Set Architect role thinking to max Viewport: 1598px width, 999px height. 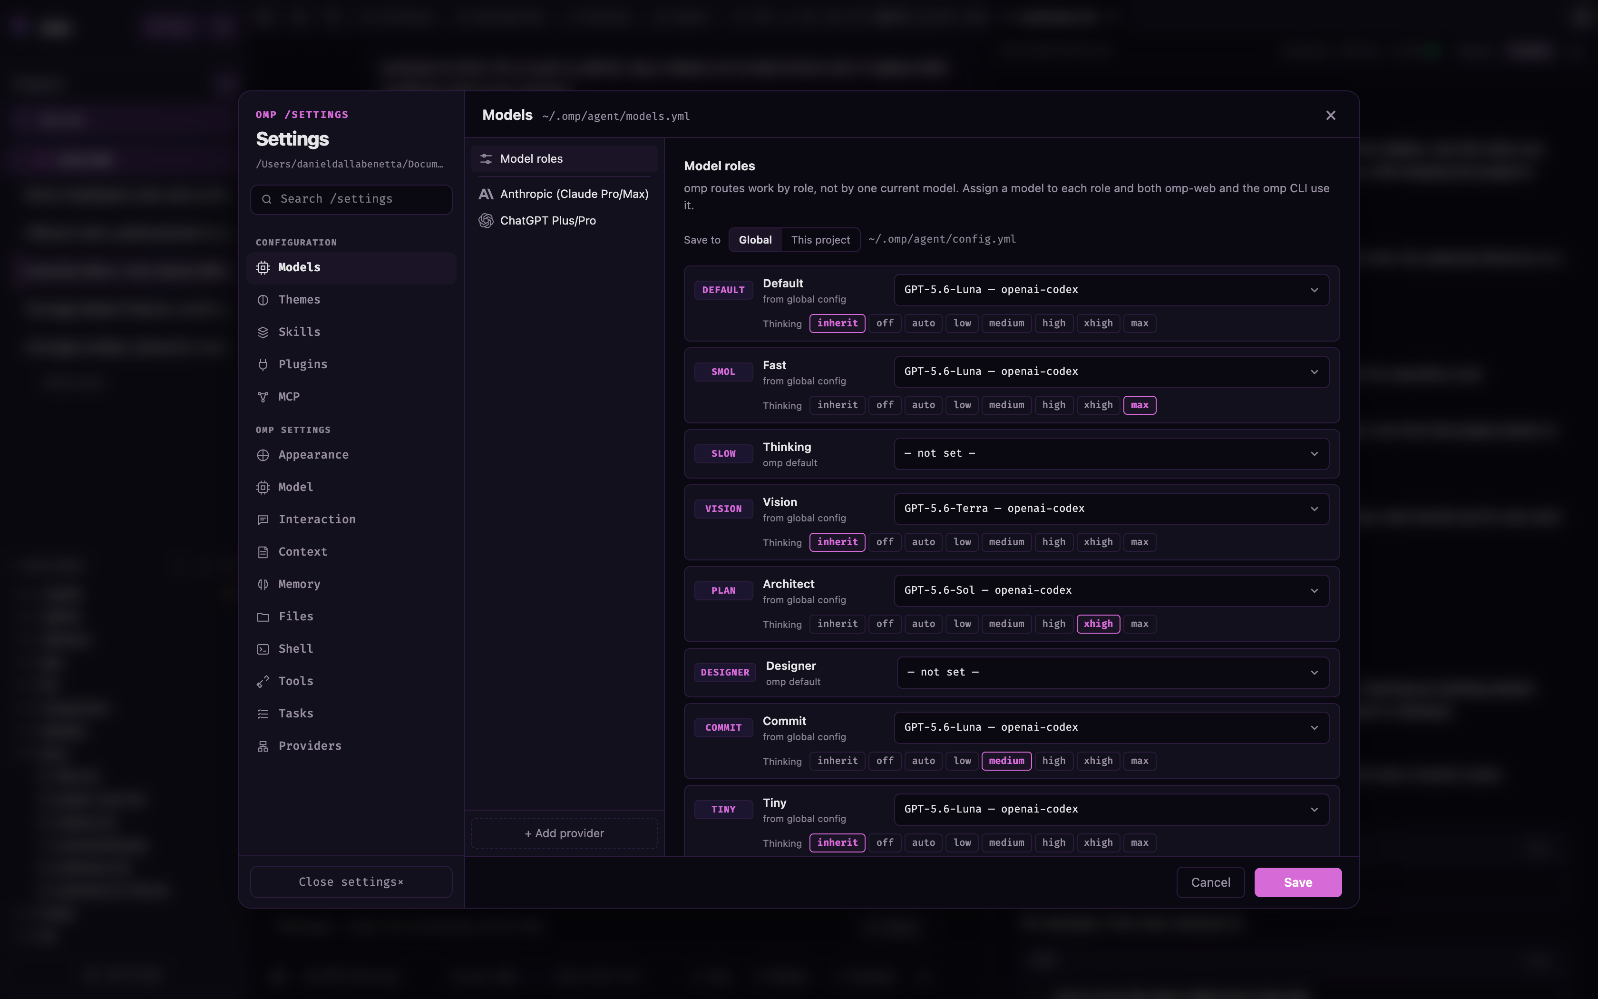point(1140,624)
